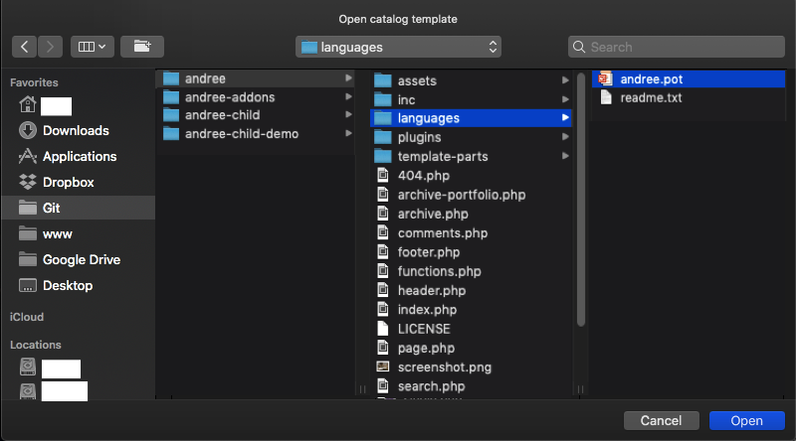Click the Downloads arrow icon
The width and height of the screenshot is (796, 441).
point(28,130)
